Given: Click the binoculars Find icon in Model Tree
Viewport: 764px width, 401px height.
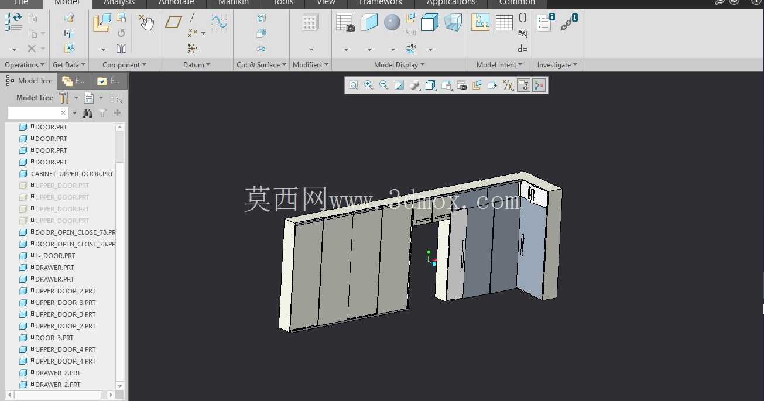Looking at the screenshot, I should pyautogui.click(x=88, y=113).
